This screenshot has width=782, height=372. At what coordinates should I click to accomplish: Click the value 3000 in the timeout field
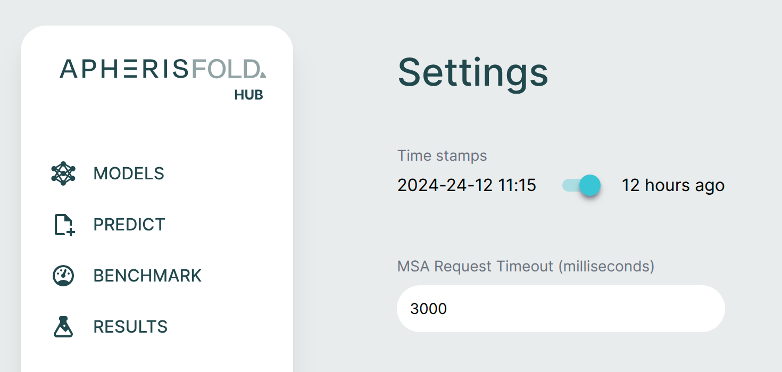pyautogui.click(x=428, y=309)
